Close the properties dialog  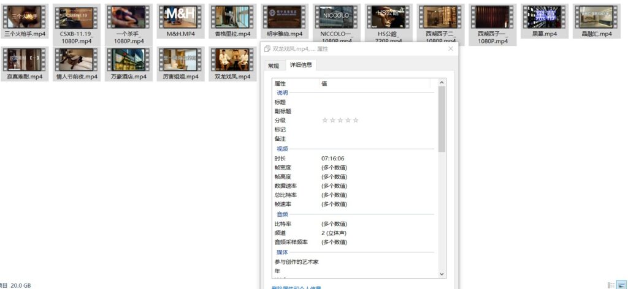click(x=451, y=48)
